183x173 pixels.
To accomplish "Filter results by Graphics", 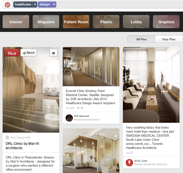I will [166, 22].
